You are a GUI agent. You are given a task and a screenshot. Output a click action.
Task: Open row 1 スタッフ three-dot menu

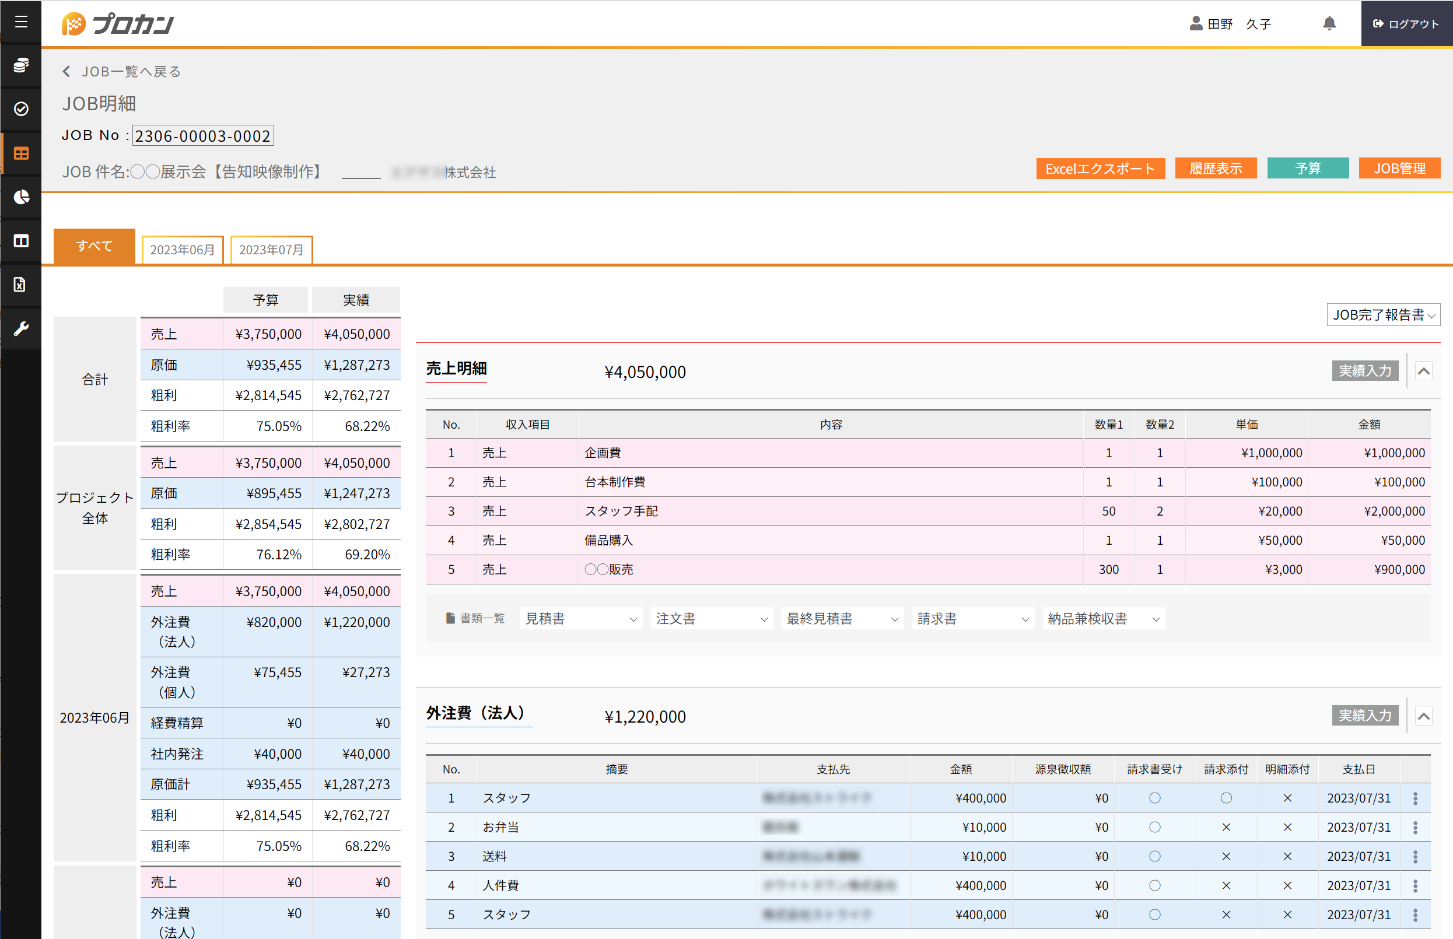(x=1415, y=798)
